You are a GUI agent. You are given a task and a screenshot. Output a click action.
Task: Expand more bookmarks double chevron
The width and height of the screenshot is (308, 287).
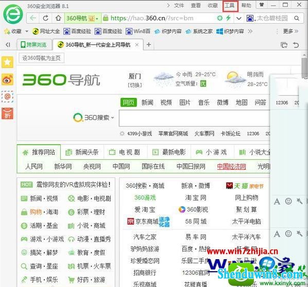point(250,31)
